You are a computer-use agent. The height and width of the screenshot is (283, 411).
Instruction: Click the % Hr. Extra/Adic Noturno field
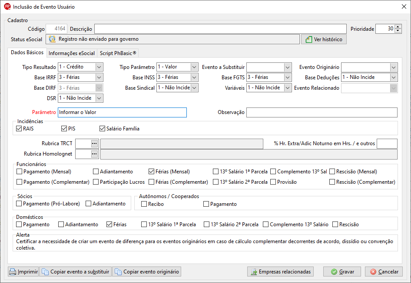coord(387,143)
